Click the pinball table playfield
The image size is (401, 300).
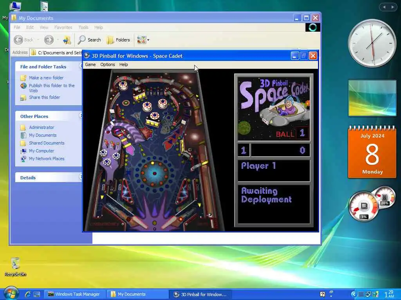(x=154, y=150)
